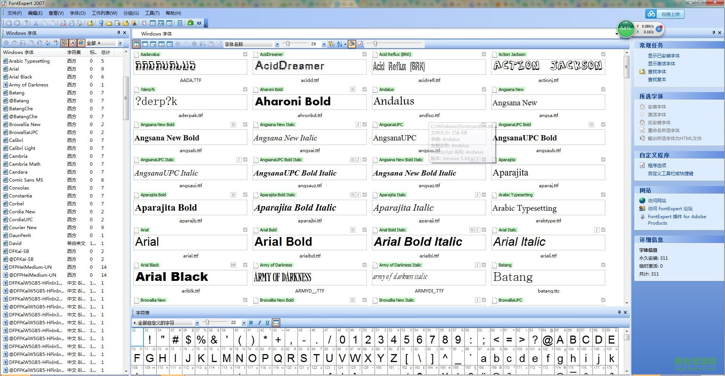Toggle bold in character map toolbar
The width and height of the screenshot is (725, 376).
(251, 323)
